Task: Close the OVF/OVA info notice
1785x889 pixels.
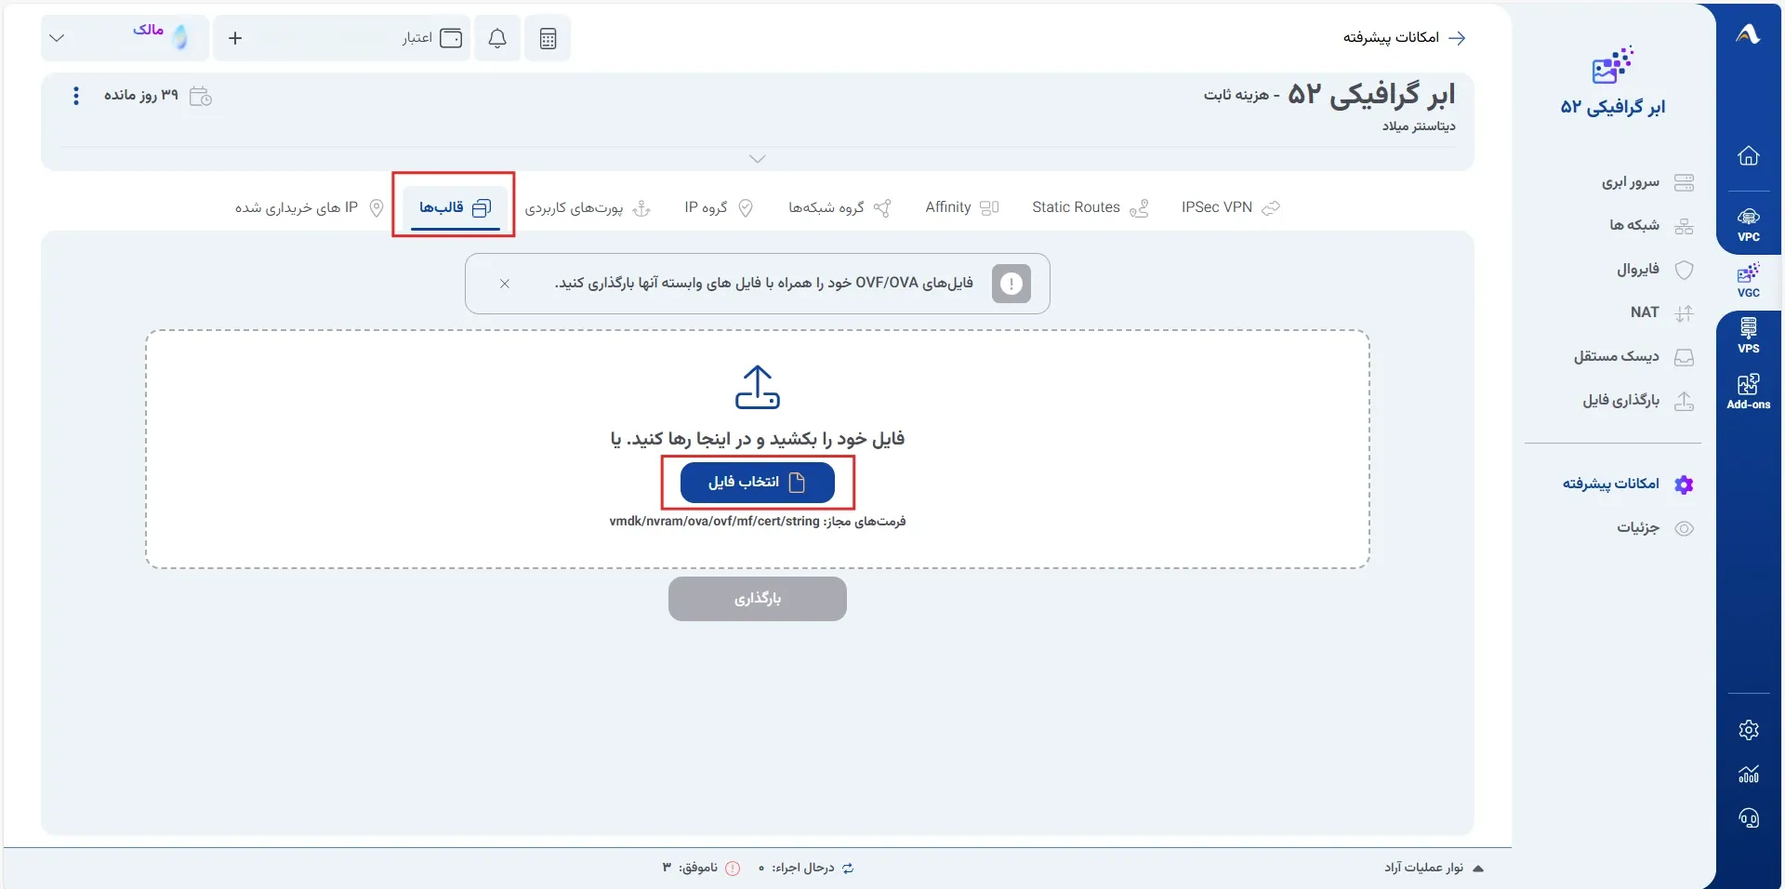Action: pos(505,284)
